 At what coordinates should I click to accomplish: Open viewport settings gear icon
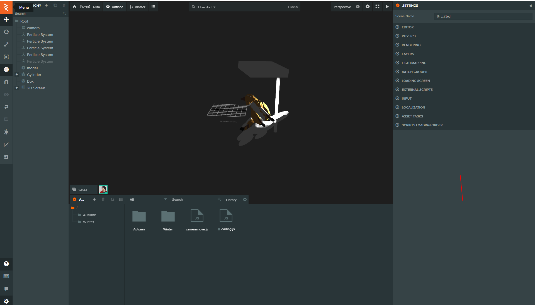tap(368, 7)
